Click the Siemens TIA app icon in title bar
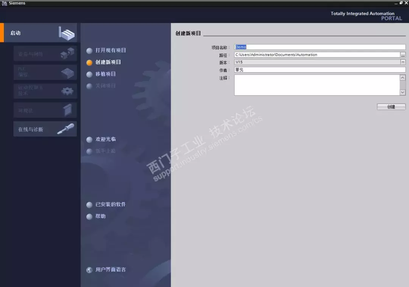This screenshot has height=287, width=409. [x=4, y=3]
